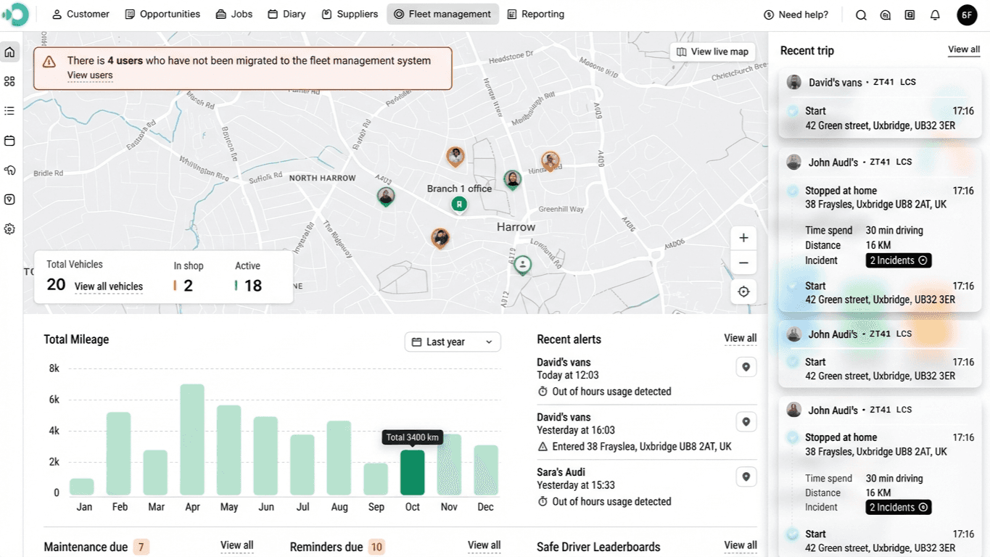Image resolution: width=990 pixels, height=557 pixels.
Task: Open the home icon in left sidebar
Action: 9,51
